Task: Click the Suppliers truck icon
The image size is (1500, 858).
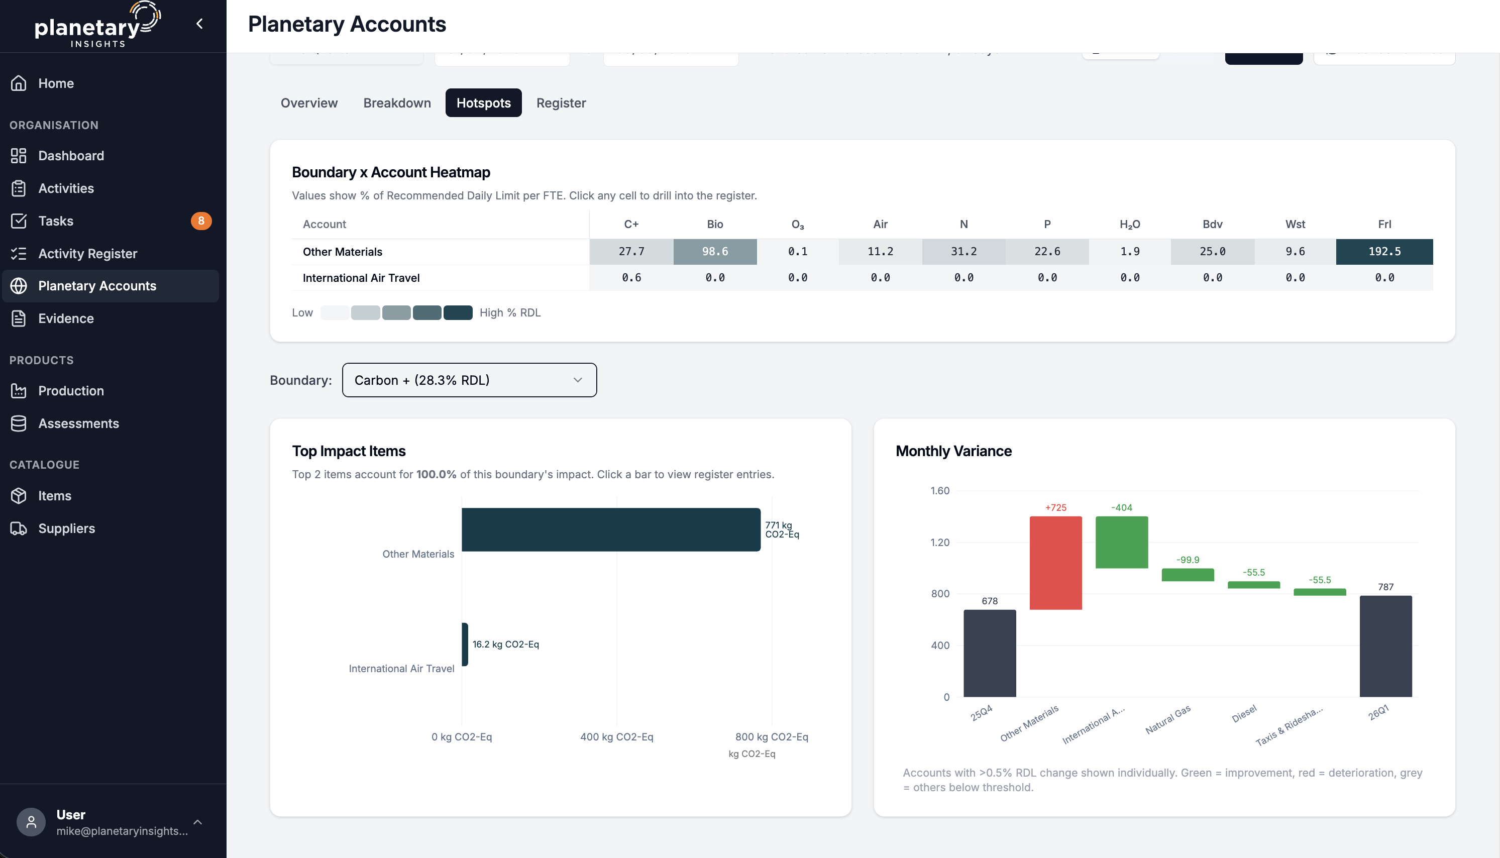Action: (19, 528)
